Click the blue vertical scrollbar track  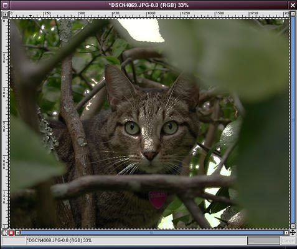click(293, 120)
